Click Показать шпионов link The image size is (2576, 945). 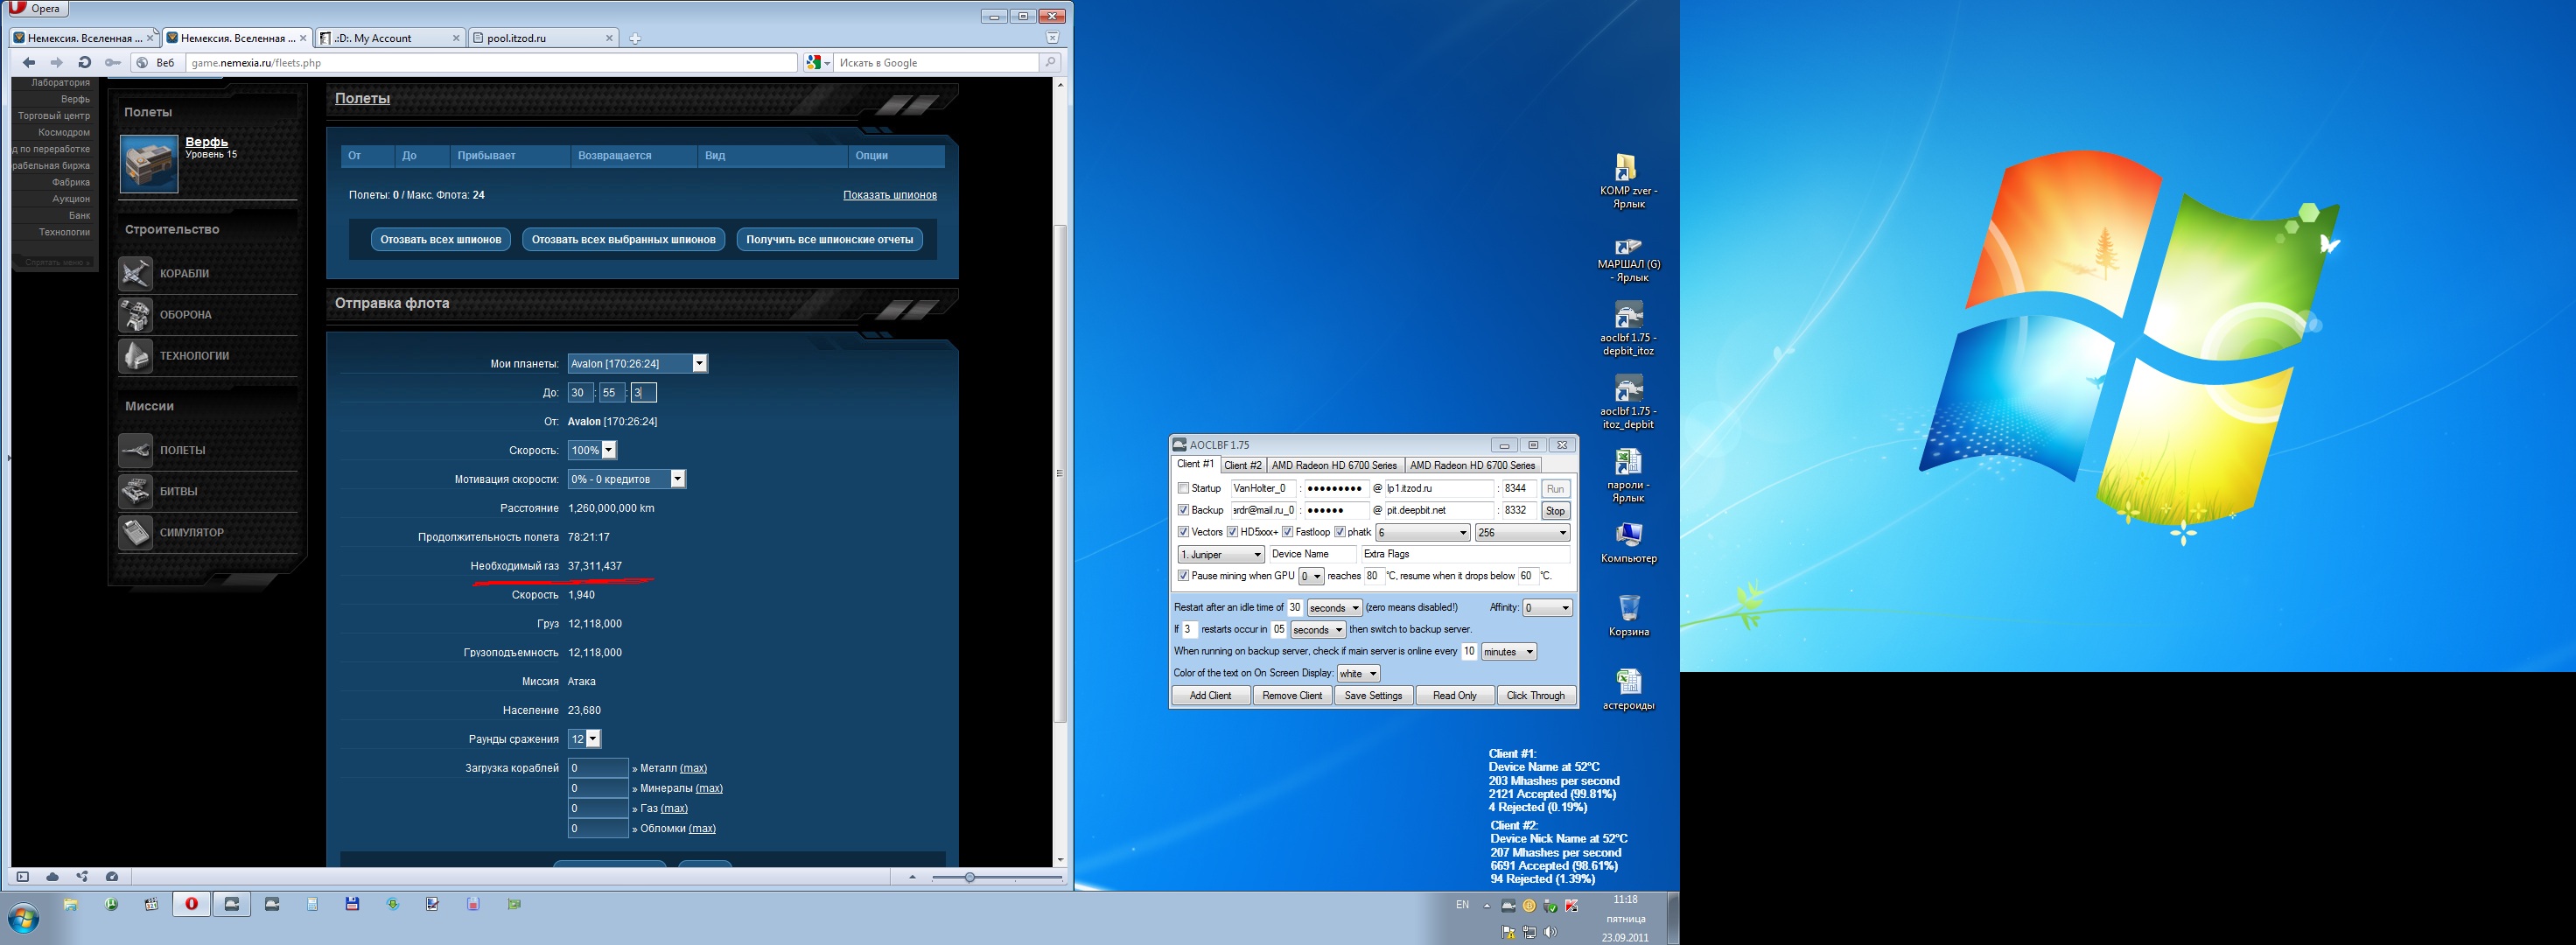(x=890, y=195)
